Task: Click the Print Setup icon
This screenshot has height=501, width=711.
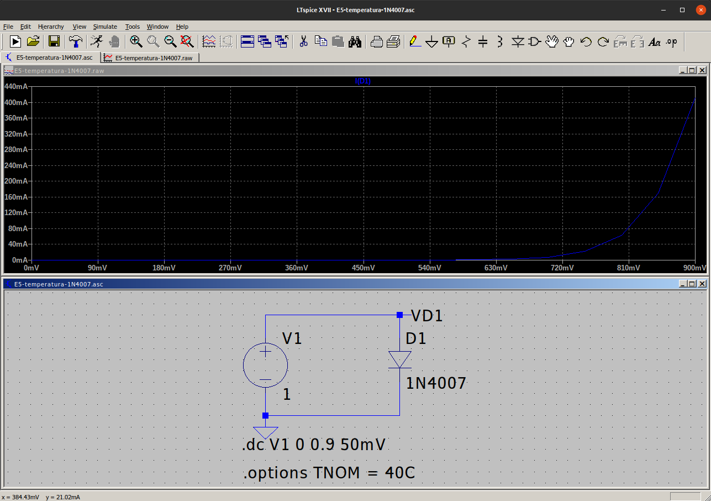Action: point(376,41)
